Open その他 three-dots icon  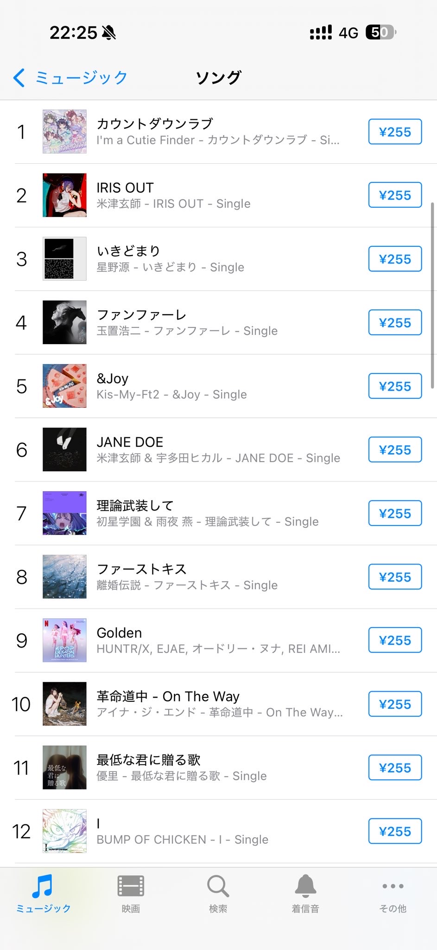click(393, 886)
